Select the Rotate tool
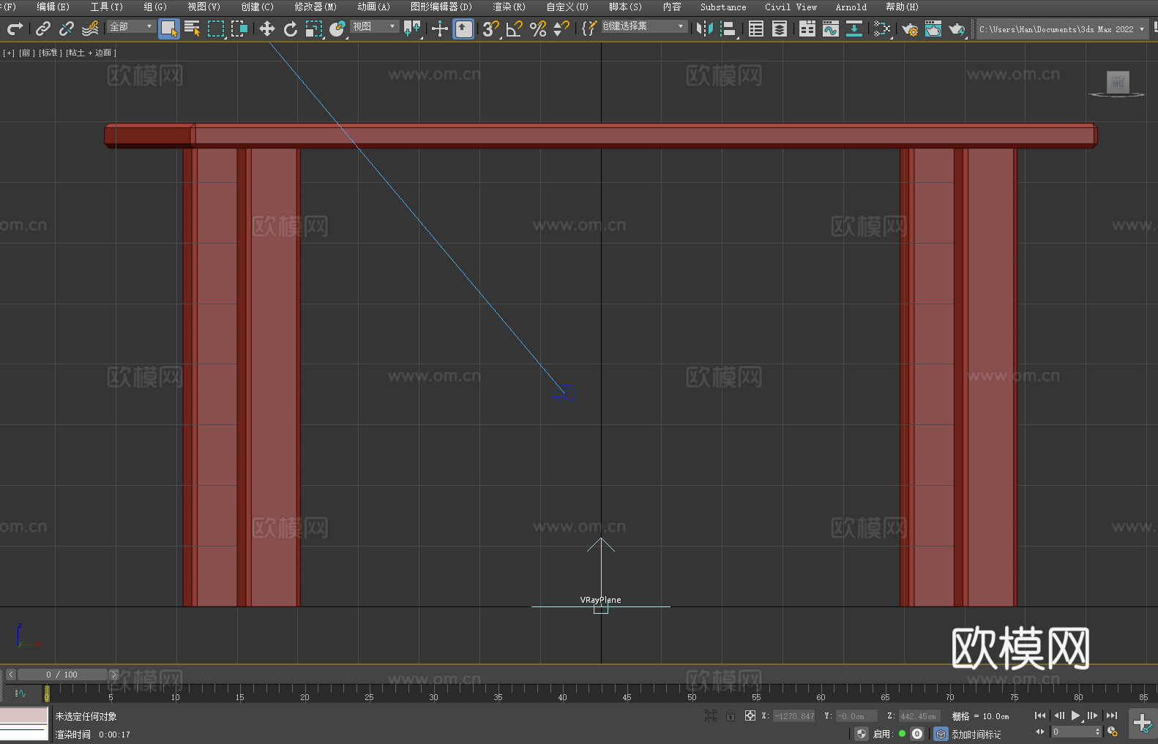This screenshot has height=744, width=1158. point(291,29)
